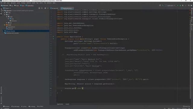
Task: Select the resources folder in tree
Action: coord(13,21)
